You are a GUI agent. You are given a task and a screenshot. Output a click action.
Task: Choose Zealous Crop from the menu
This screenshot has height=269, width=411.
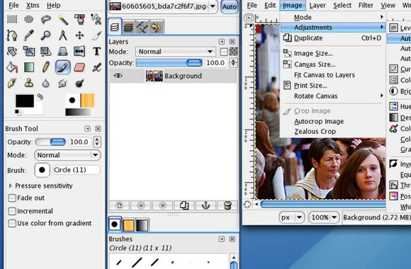332,132
